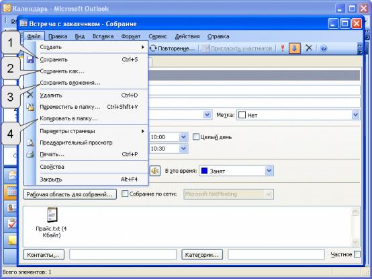
Task: Open the 10:00 start time dropdown
Action: pyautogui.click(x=183, y=137)
